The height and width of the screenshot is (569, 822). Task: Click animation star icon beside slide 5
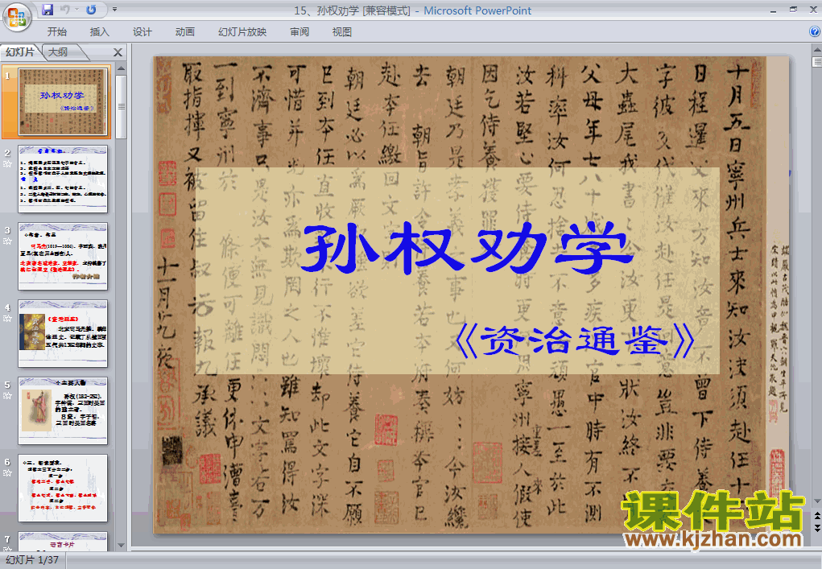point(7,396)
